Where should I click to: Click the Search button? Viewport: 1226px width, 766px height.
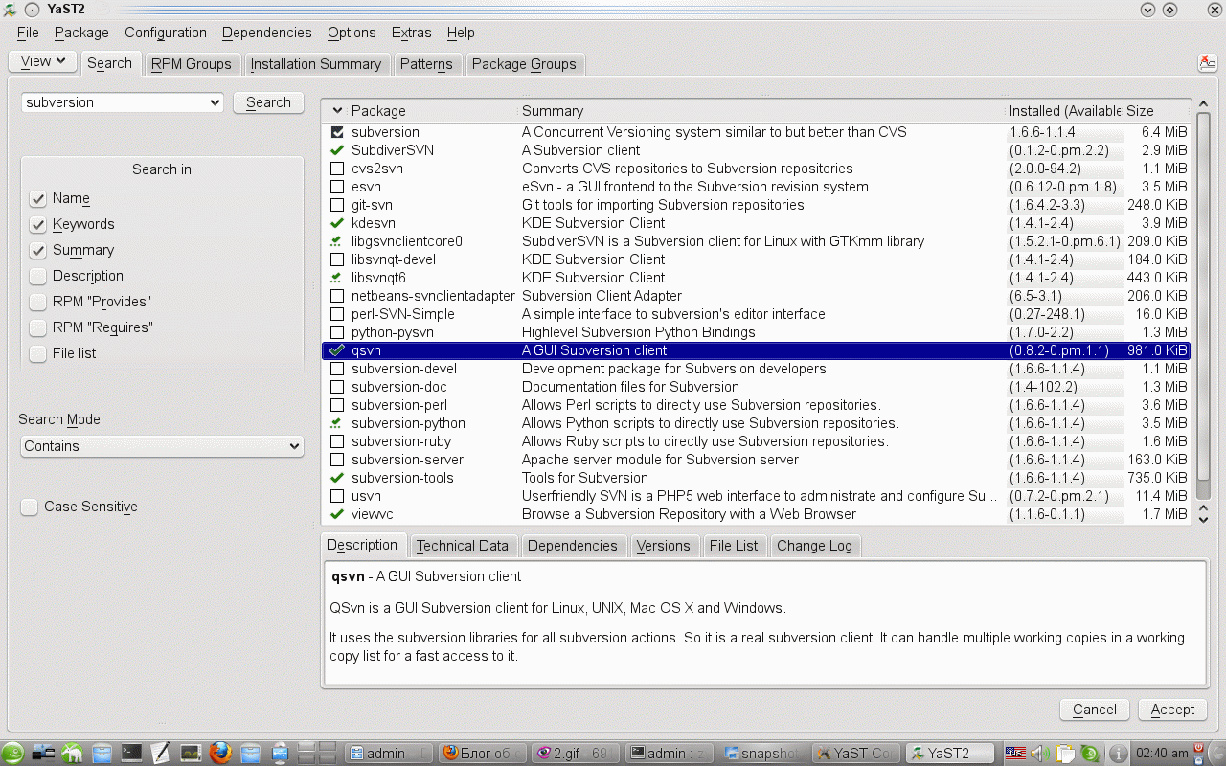click(x=268, y=102)
